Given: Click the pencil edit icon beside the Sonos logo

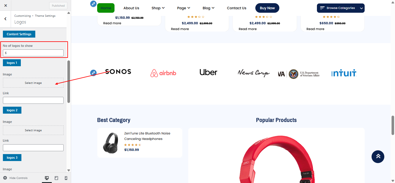Looking at the screenshot, I should pos(93,73).
